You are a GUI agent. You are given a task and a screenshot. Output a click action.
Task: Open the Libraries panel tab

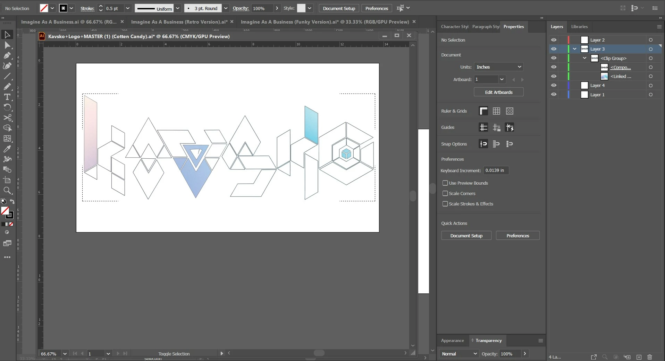click(579, 27)
